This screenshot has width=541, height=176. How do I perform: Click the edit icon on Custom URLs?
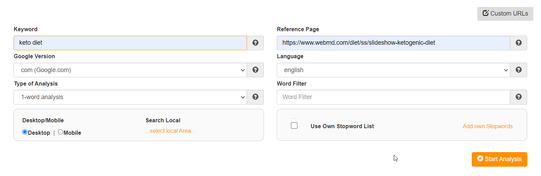(486, 14)
